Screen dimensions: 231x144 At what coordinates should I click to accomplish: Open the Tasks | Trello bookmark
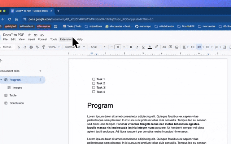click(72, 26)
